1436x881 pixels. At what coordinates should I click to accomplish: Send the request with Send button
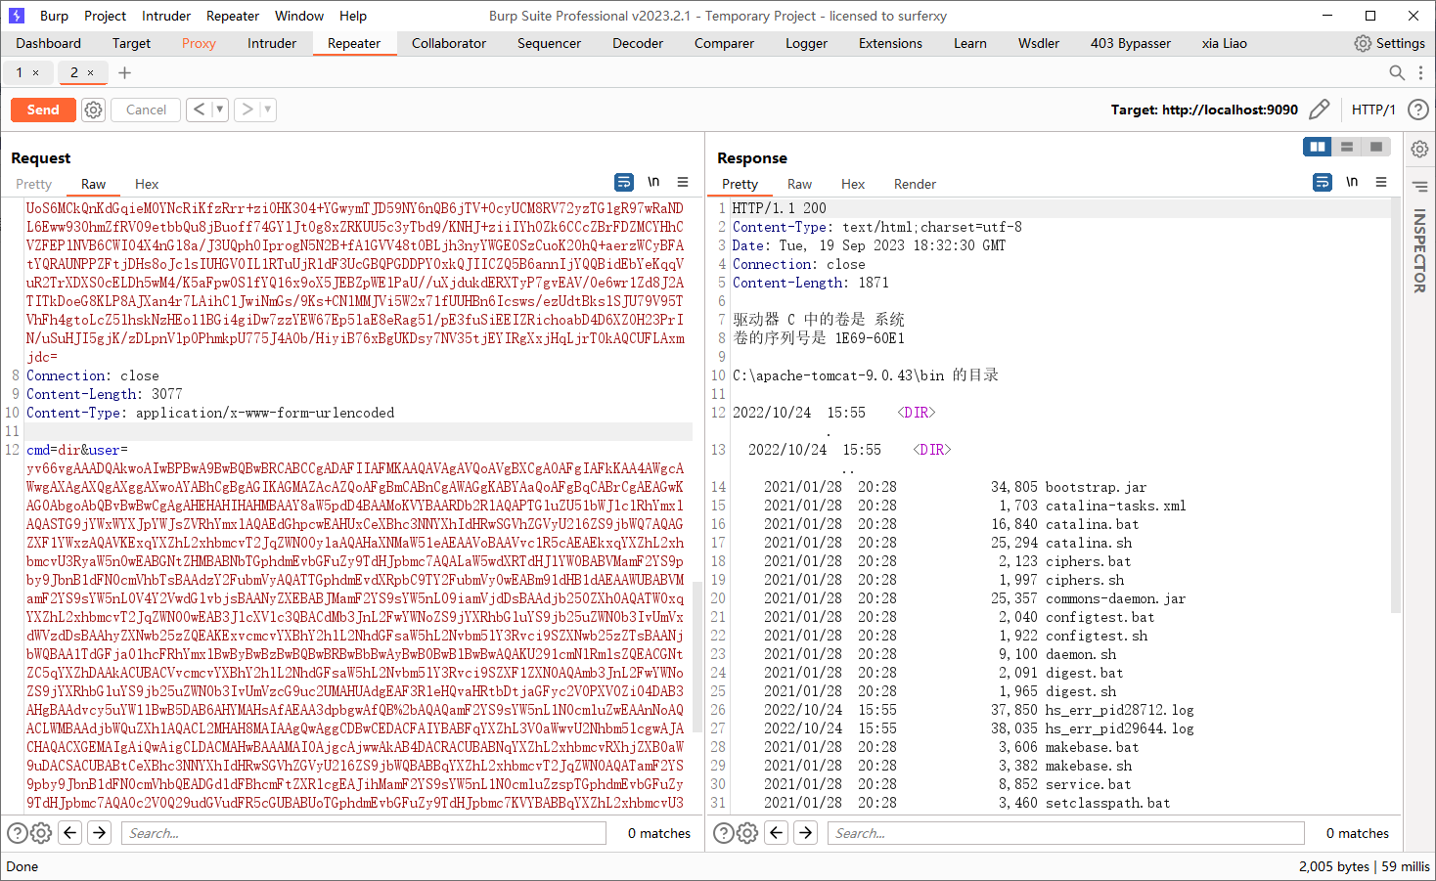43,110
